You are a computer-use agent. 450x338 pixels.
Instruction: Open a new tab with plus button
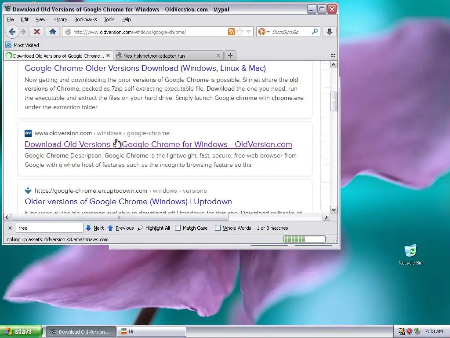coord(230,55)
